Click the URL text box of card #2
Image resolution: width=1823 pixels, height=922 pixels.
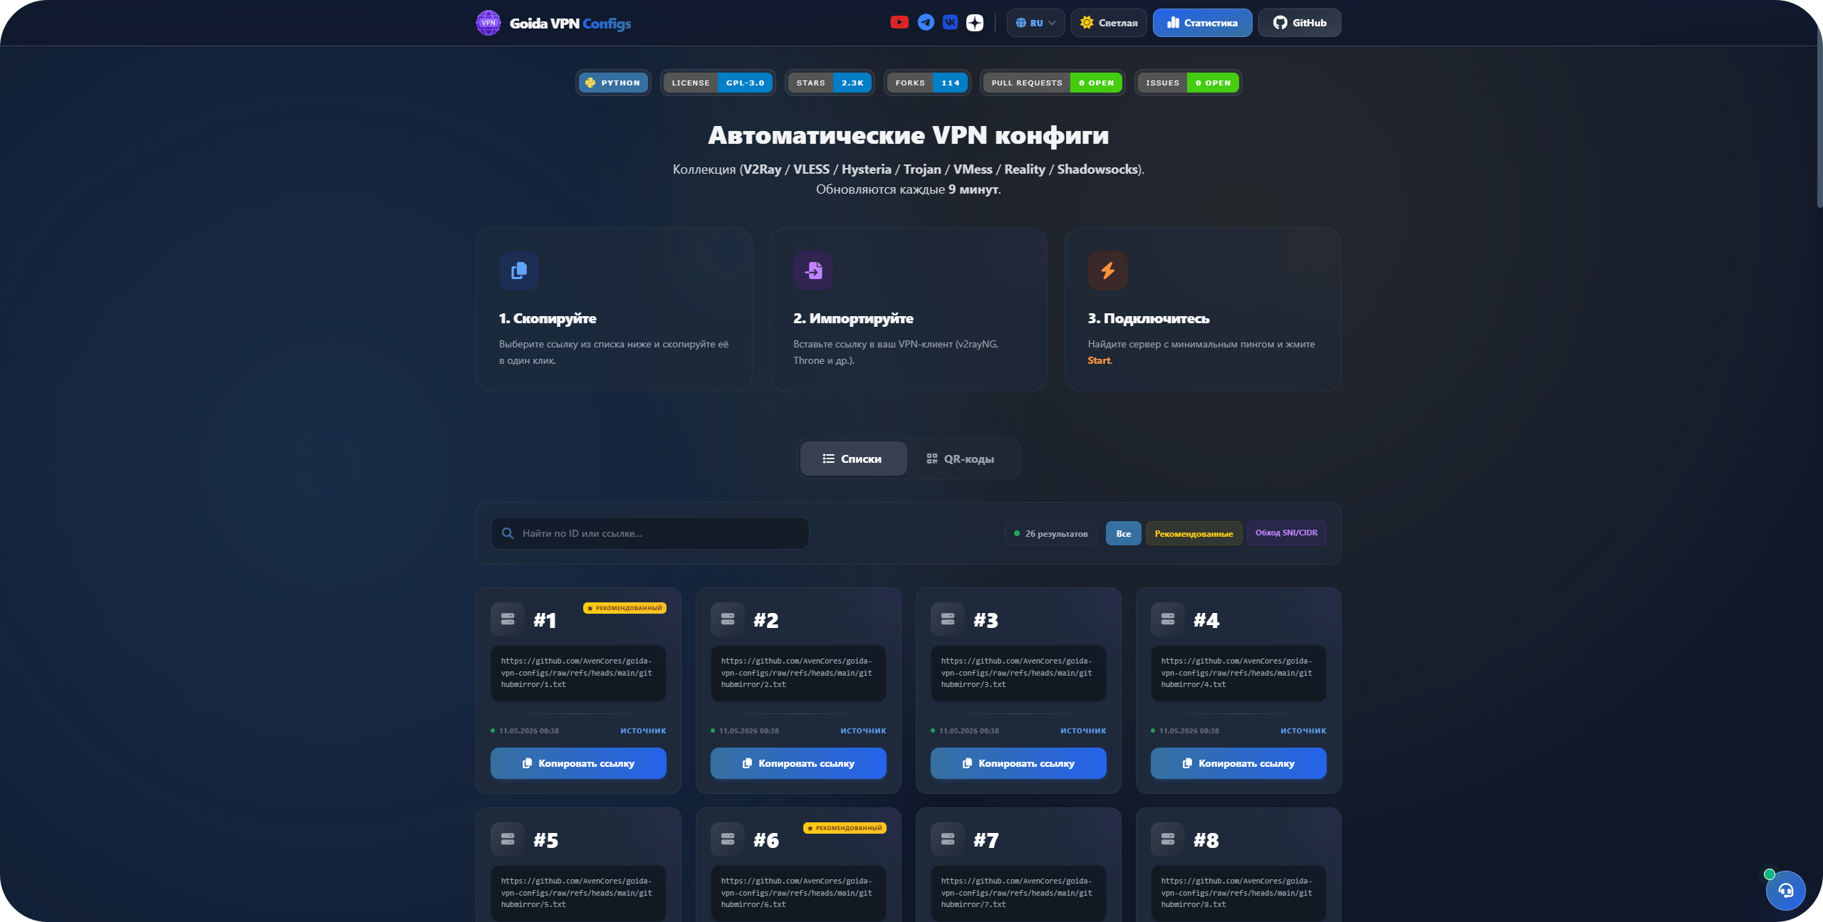(798, 673)
